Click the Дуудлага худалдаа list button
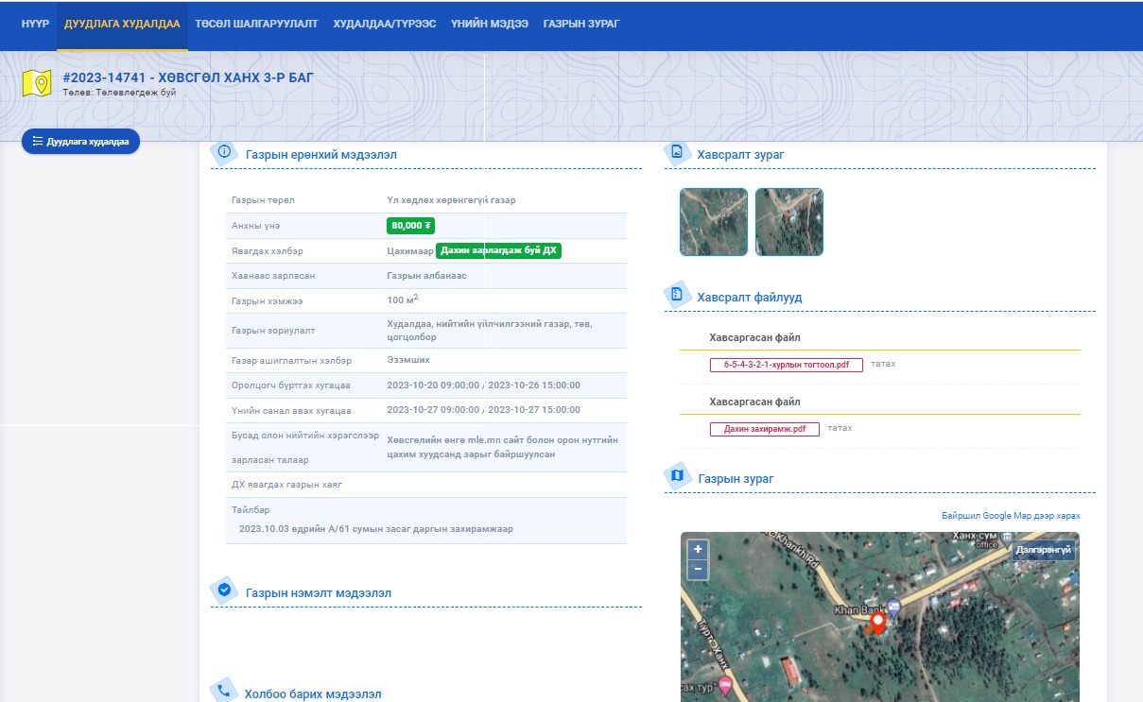The height and width of the screenshot is (702, 1143). click(x=80, y=141)
